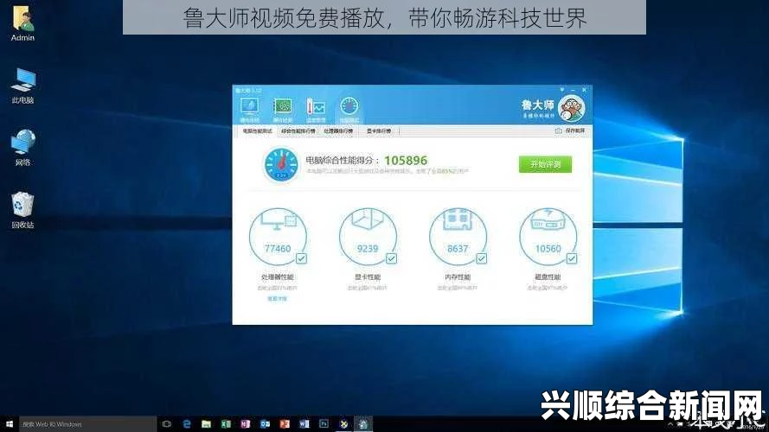
Task: Open the Windows Start menu
Action: [x=10, y=424]
